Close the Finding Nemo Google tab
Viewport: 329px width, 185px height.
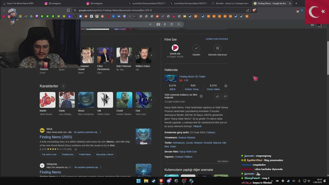point(290,3)
